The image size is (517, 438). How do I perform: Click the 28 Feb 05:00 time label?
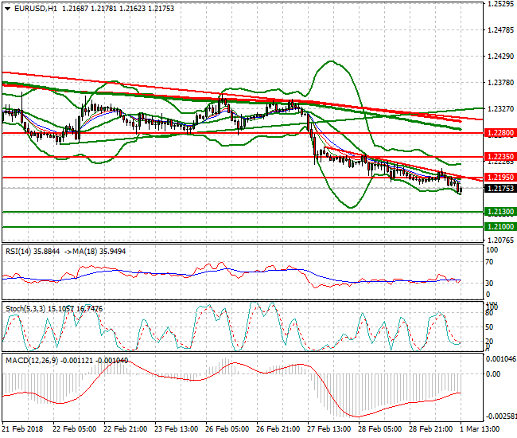pos(380,429)
